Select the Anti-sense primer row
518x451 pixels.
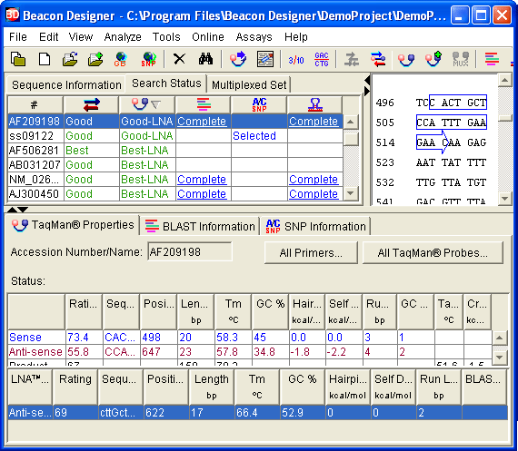(x=249, y=352)
